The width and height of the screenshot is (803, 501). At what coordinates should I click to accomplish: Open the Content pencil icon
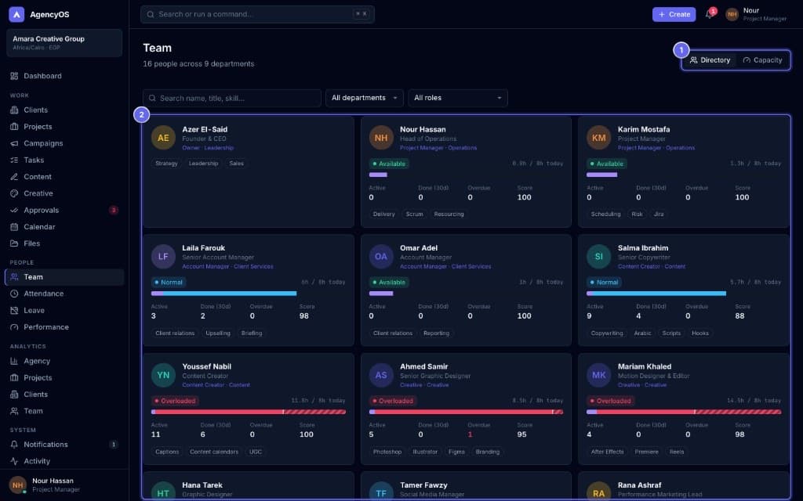point(14,177)
